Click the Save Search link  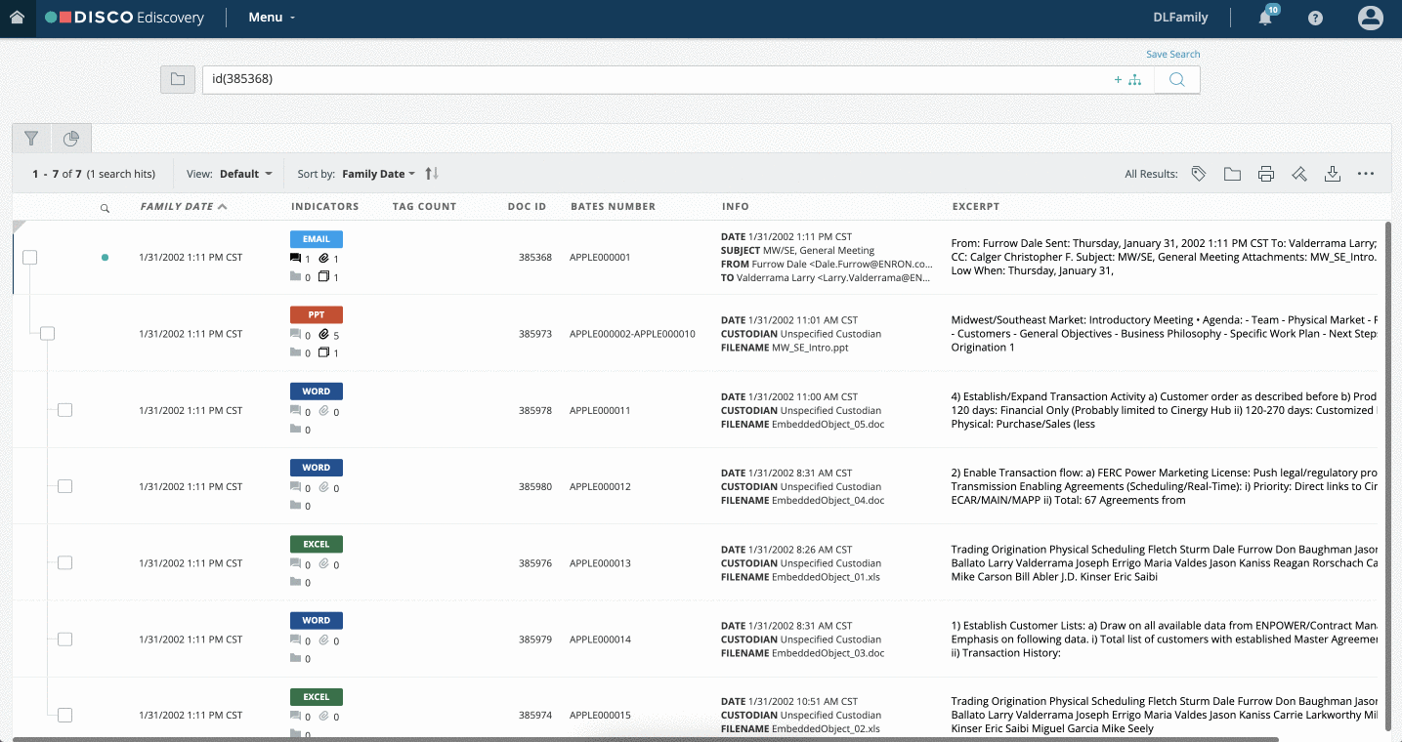[1173, 54]
